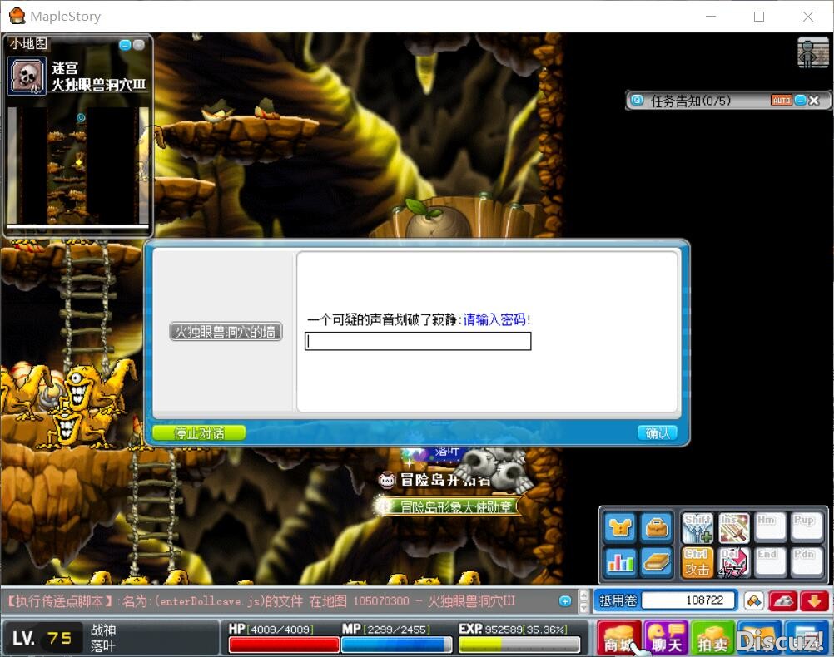
Task: Use the Del potion slot showing 477
Action: (x=734, y=562)
